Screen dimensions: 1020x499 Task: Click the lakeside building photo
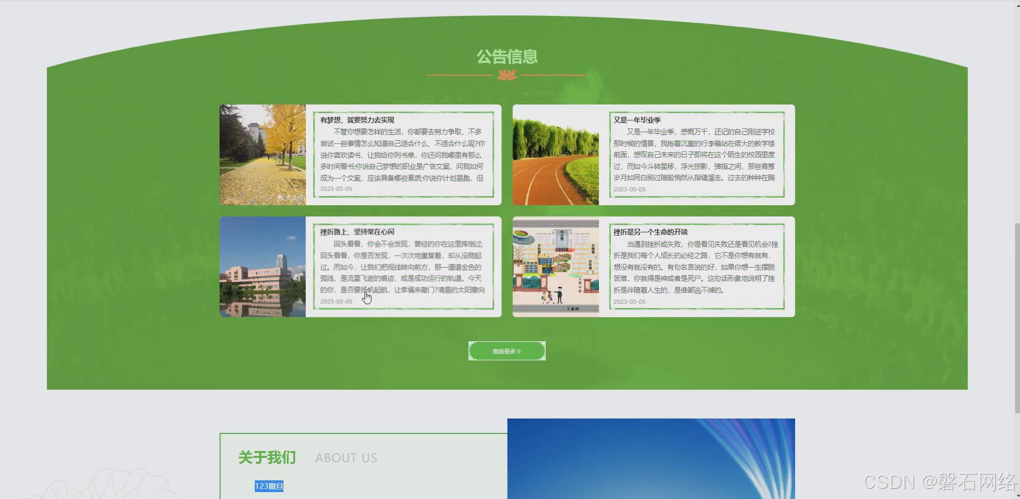coord(262,266)
